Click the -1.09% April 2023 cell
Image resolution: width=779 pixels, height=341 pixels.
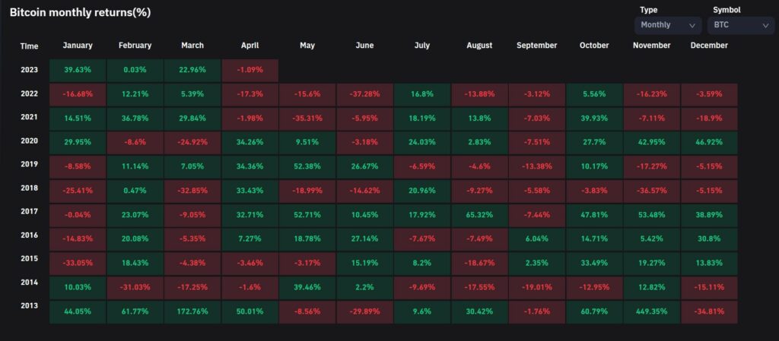tap(250, 70)
